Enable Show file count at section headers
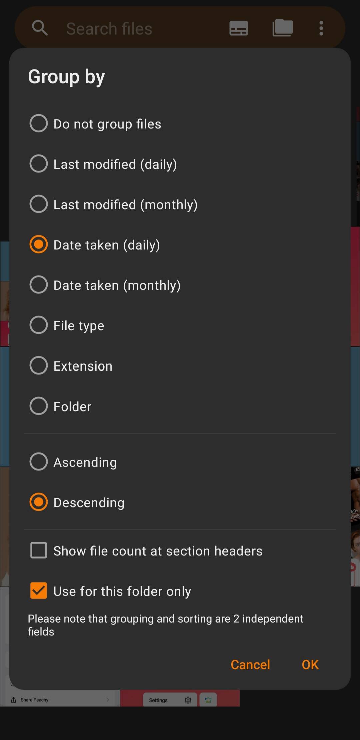 [39, 550]
